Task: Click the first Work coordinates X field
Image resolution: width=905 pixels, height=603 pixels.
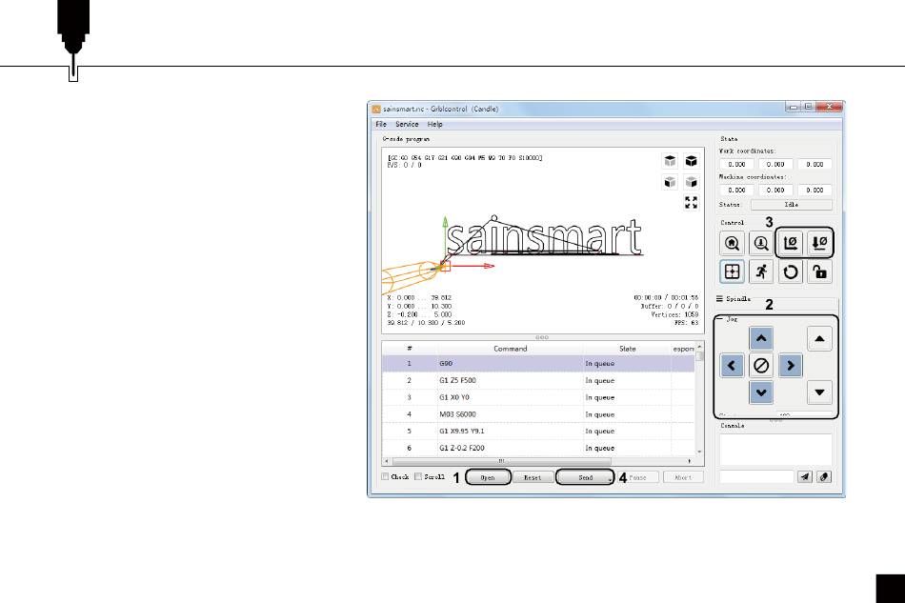Action: click(x=736, y=164)
